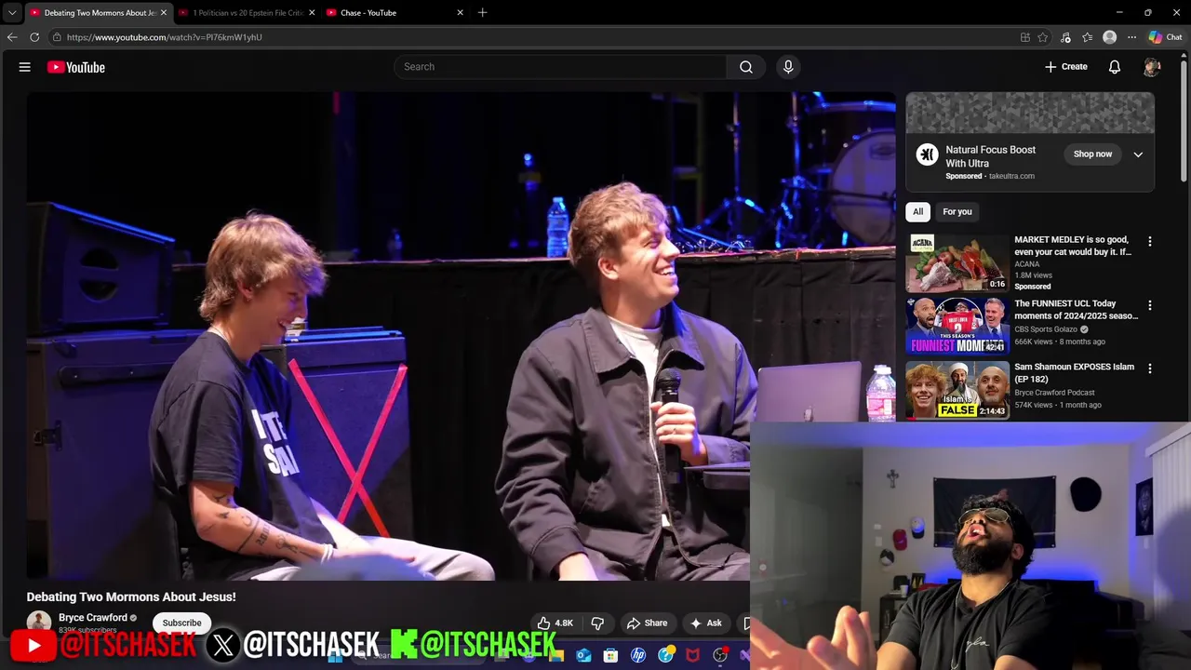Open the browser media control music icon

(1065, 37)
